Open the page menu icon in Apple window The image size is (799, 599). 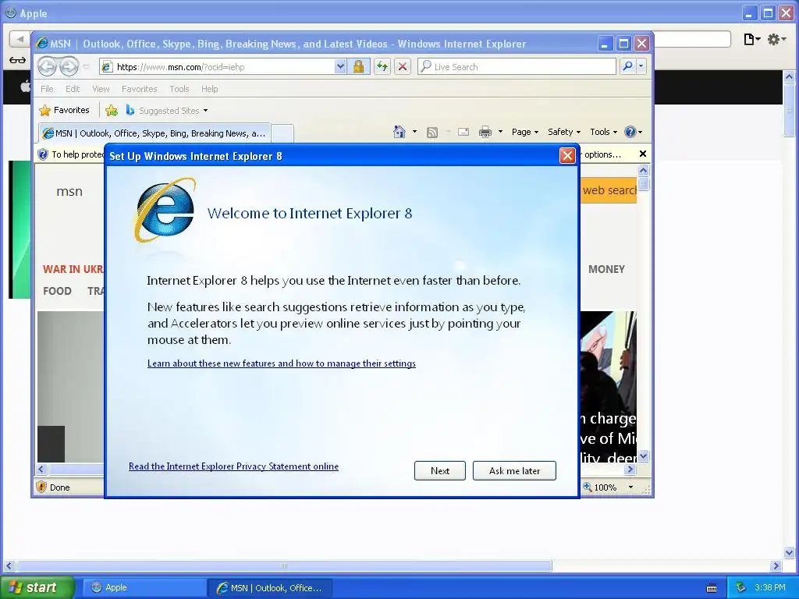[751, 39]
